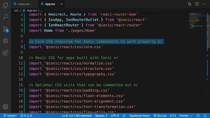Open the Manage gear menu
Viewport: 210px width, 118px height.
pyautogui.click(x=5, y=107)
